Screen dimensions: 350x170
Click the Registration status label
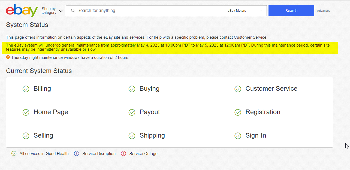pos(263,112)
